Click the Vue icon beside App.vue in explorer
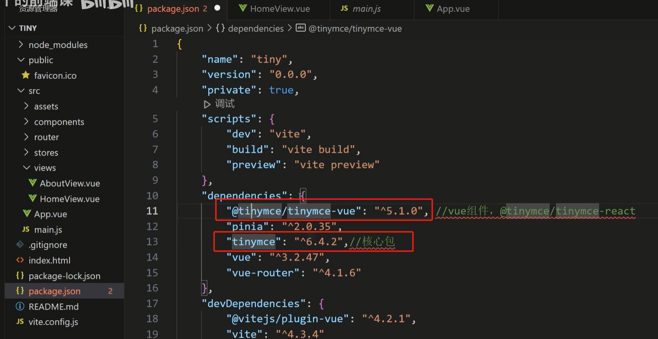658x339 pixels. pos(27,214)
